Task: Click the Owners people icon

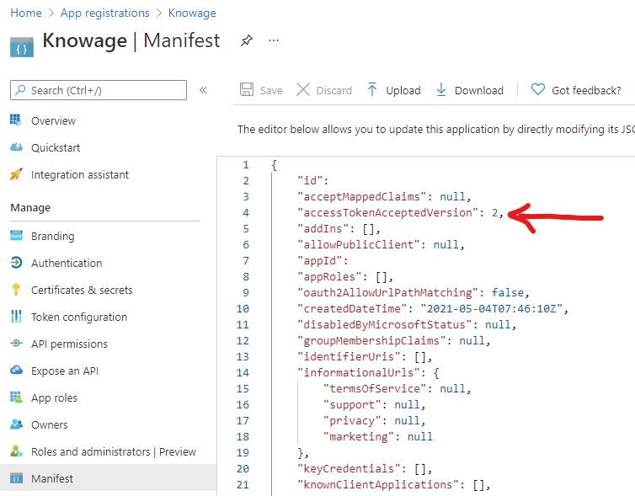Action: pyautogui.click(x=16, y=424)
